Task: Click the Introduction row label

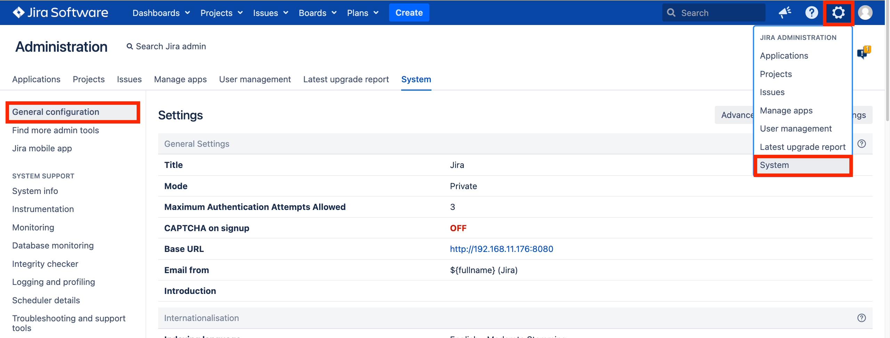Action: tap(190, 291)
